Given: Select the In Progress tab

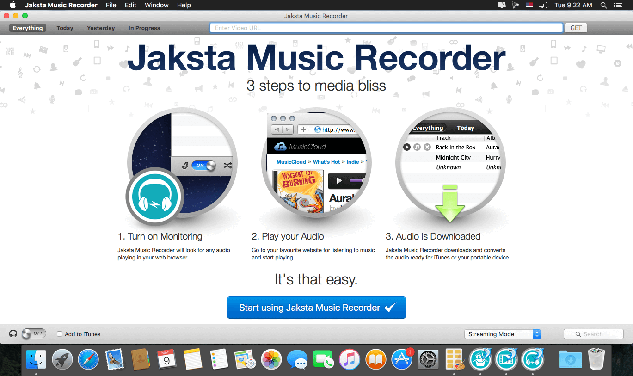Looking at the screenshot, I should [x=144, y=28].
